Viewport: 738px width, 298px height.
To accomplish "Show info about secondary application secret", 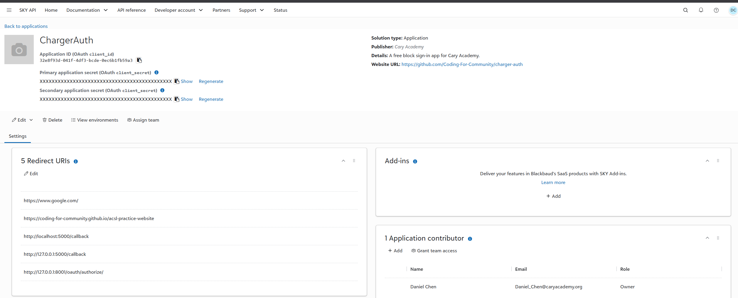I will (x=162, y=90).
